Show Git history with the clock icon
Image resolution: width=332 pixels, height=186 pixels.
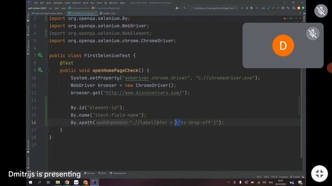pos(283,8)
